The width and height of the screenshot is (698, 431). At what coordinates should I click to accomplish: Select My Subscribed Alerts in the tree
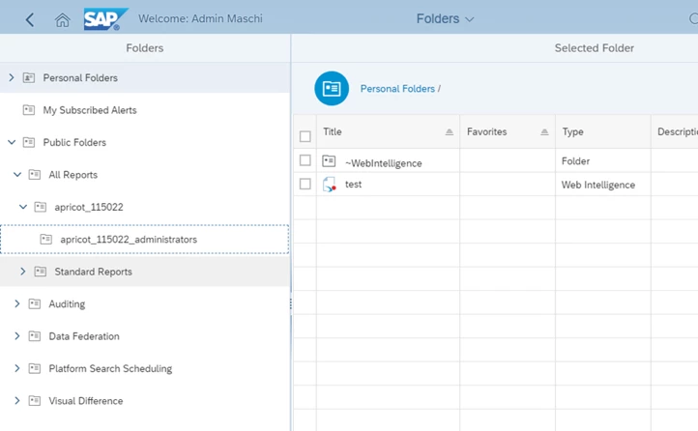(90, 110)
